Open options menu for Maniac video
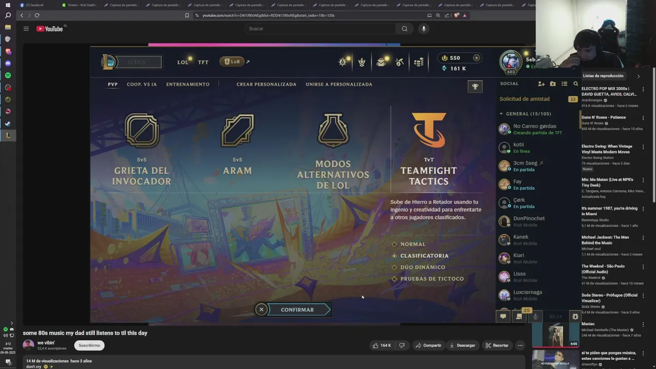Screen dimensions: 656x369 (643, 324)
